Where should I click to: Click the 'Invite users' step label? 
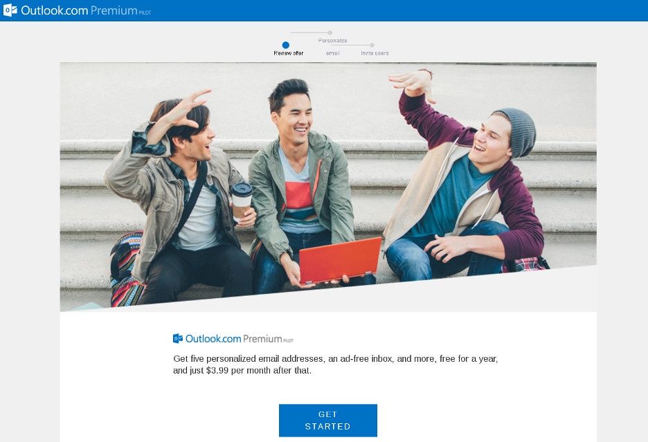(375, 53)
